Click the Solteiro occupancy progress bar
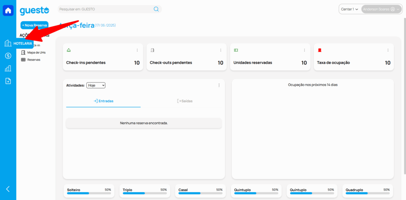Image resolution: width=406 pixels, height=200 pixels. (89, 193)
